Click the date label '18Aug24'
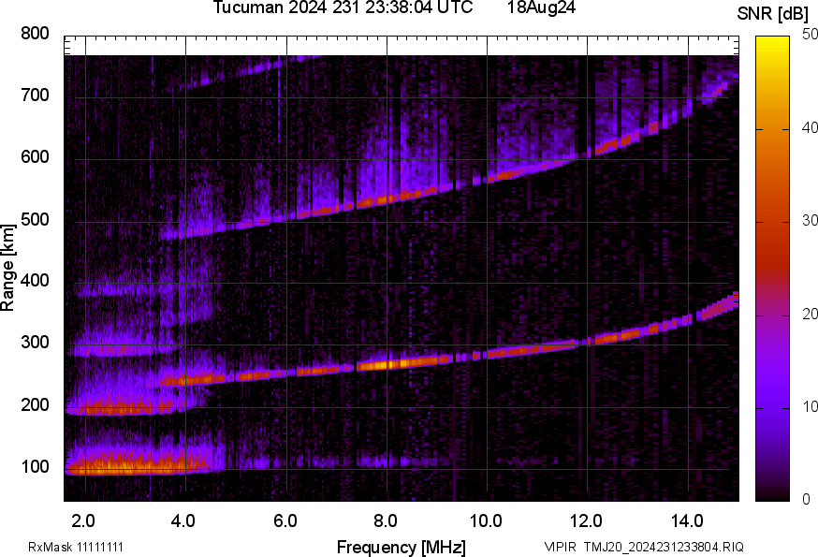The width and height of the screenshot is (818, 557). pyautogui.click(x=541, y=7)
